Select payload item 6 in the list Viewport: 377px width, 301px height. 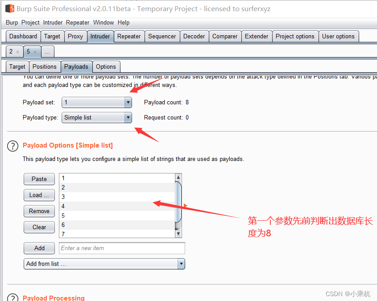click(117, 225)
